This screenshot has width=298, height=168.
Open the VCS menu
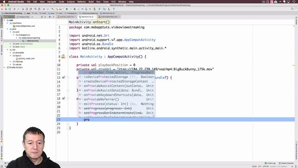click(113, 1)
